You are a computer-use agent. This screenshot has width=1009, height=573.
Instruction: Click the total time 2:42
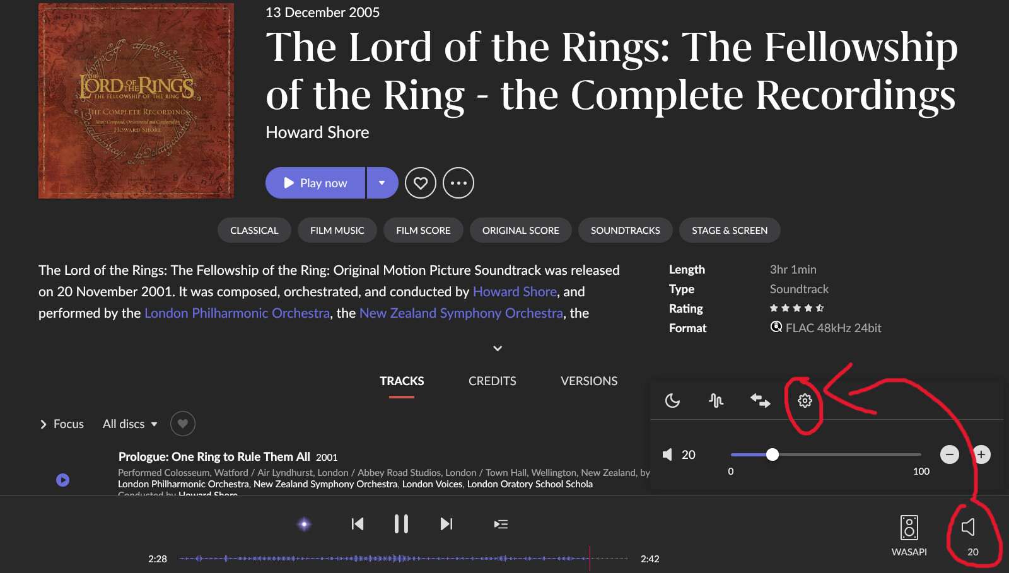coord(650,559)
